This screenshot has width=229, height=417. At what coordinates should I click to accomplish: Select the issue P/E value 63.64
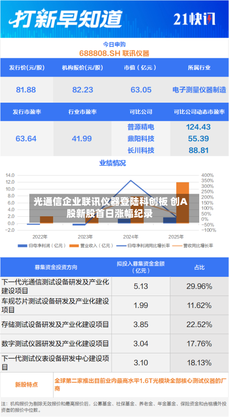pyautogui.click(x=26, y=138)
